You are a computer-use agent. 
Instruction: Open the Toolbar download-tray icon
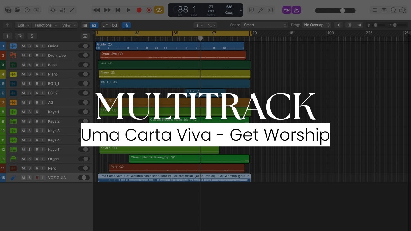tap(37, 10)
